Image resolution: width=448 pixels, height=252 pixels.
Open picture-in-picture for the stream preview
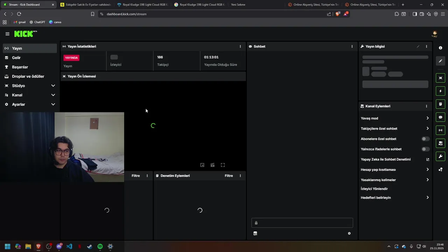click(202, 165)
